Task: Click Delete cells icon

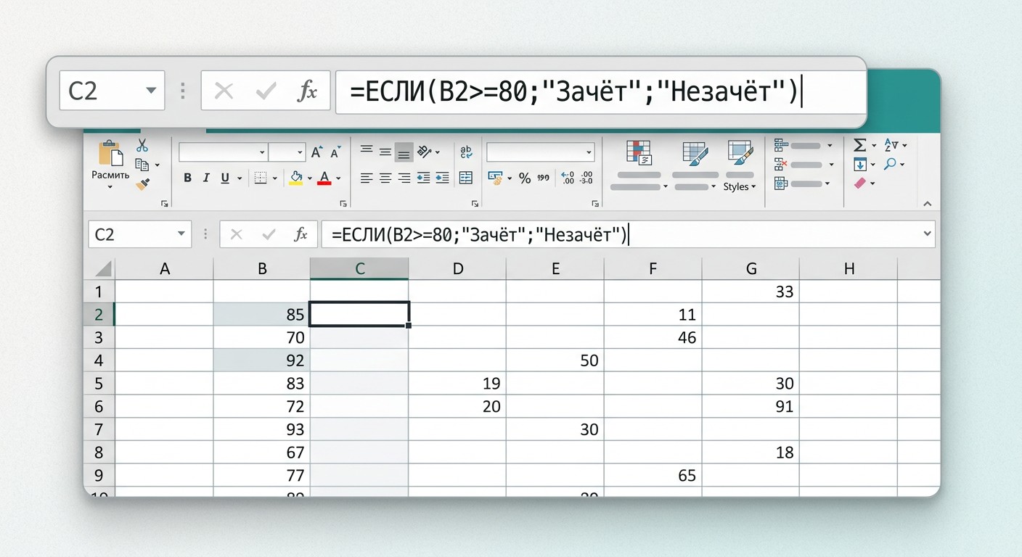Action: (781, 165)
